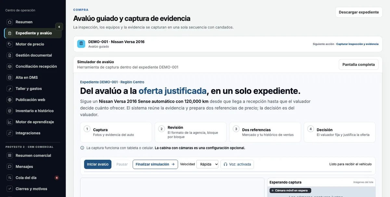
Task: Select Motor de aprendizaje in sidebar
Action: pos(33,122)
